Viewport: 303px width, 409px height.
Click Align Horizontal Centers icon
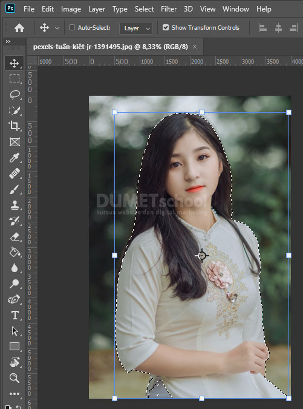tap(278, 28)
